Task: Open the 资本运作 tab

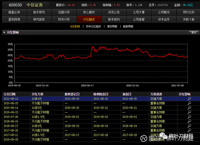Action: [x=164, y=19]
